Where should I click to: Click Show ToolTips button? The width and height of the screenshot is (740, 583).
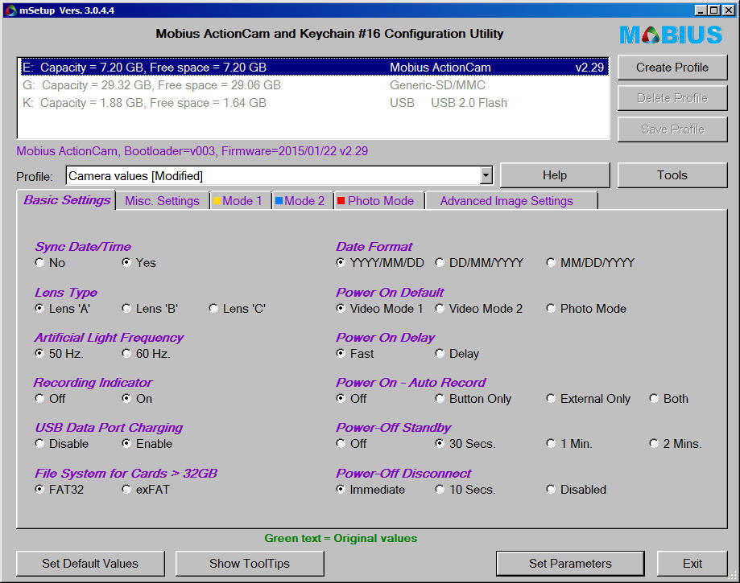pos(250,564)
